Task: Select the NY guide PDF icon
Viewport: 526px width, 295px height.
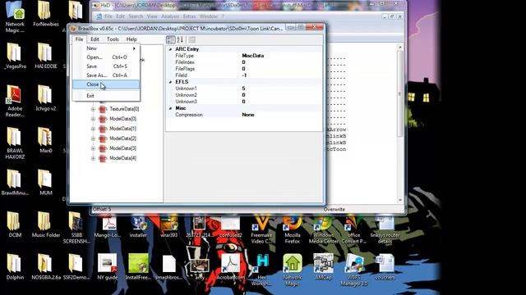Action: tap(108, 267)
